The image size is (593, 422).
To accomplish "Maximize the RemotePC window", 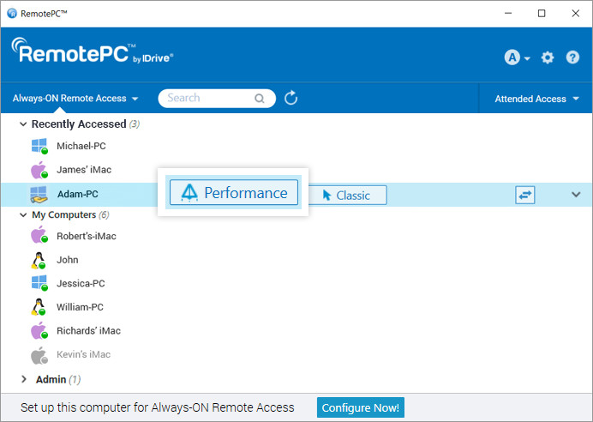I will pyautogui.click(x=542, y=14).
